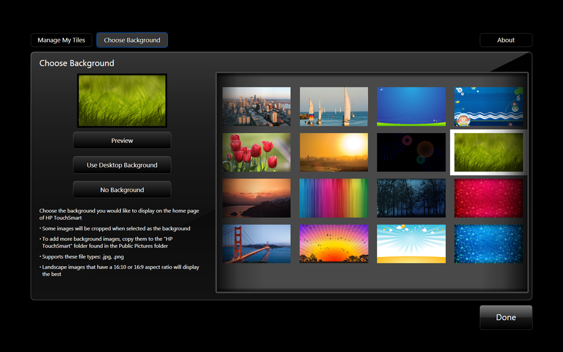The height and width of the screenshot is (352, 563).
Task: Choose the silhouetted trees night background
Action: (x=411, y=198)
